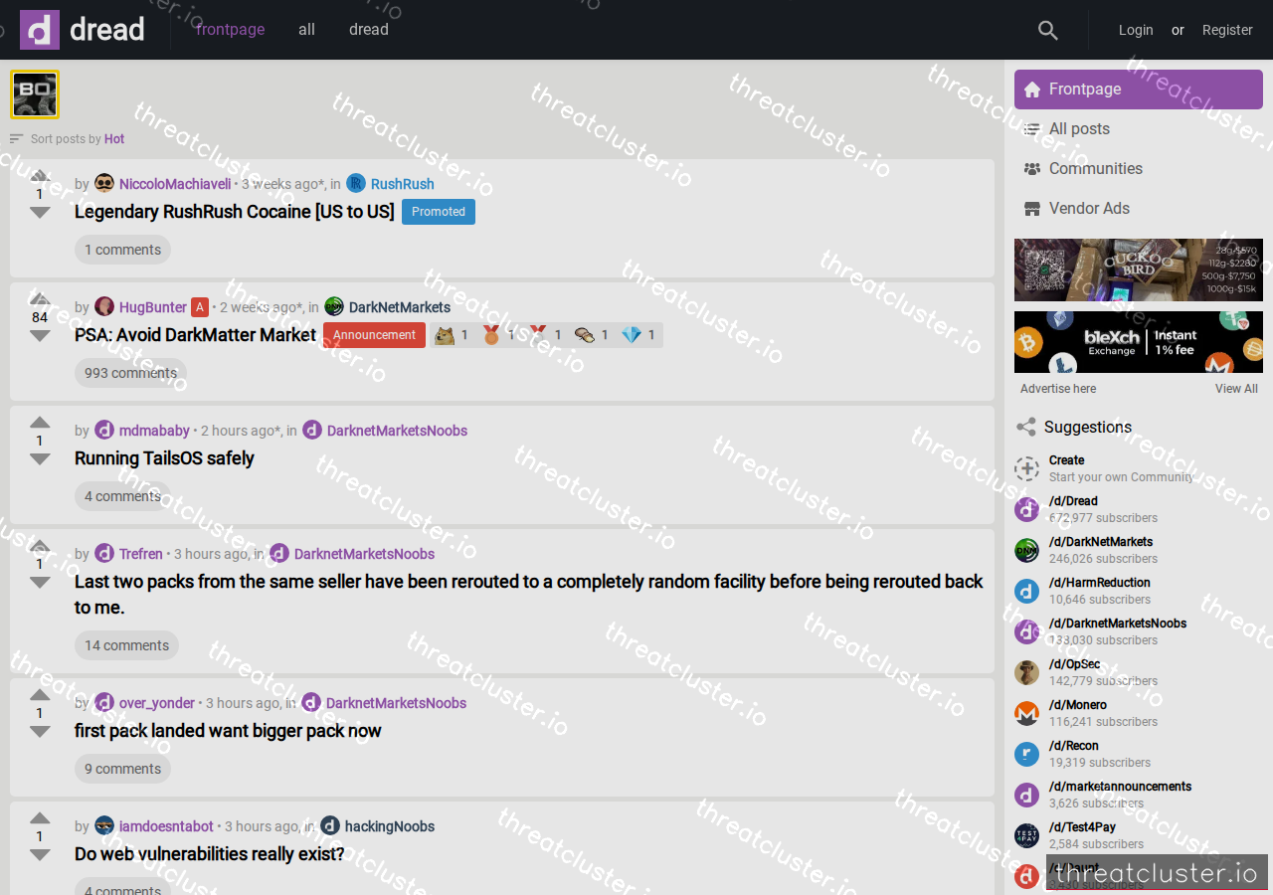Click the search magnifier icon
Screen dimensions: 1273x895
(1047, 30)
